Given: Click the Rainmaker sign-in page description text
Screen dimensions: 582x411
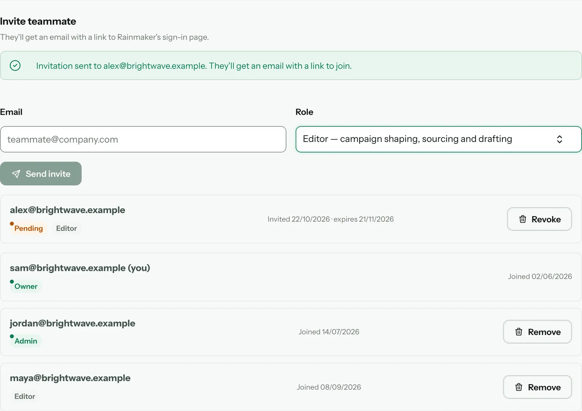Looking at the screenshot, I should 104,37.
